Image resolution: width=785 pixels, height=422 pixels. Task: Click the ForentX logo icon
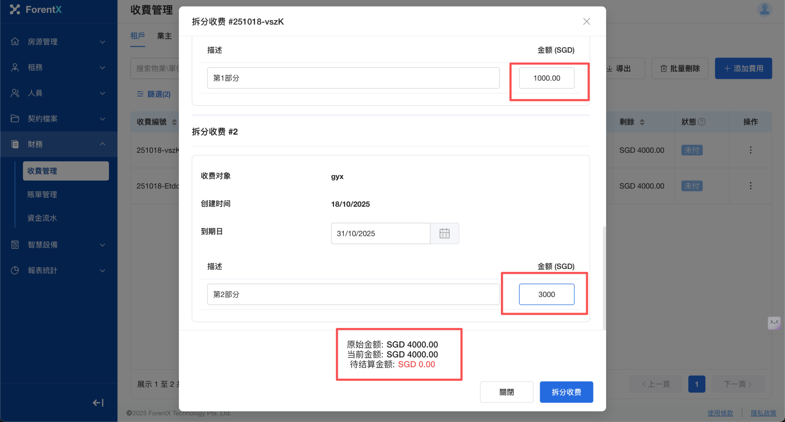(x=15, y=9)
